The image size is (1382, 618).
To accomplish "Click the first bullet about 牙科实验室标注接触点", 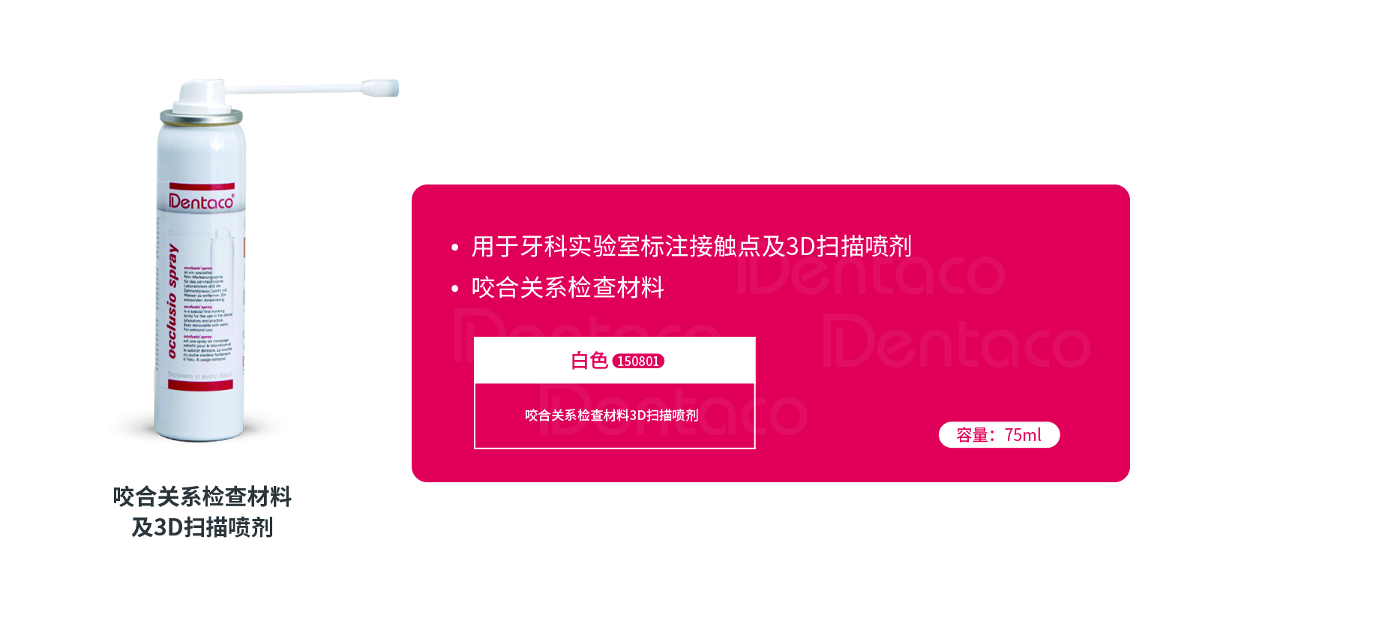I will [691, 246].
